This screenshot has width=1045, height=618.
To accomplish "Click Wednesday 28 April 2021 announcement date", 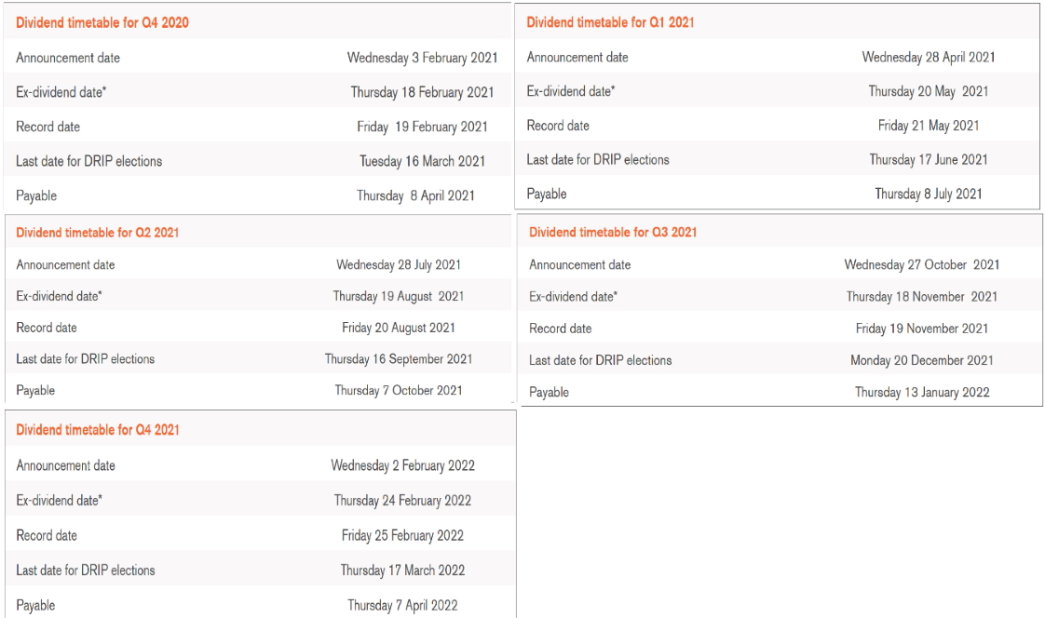I will 928,58.
